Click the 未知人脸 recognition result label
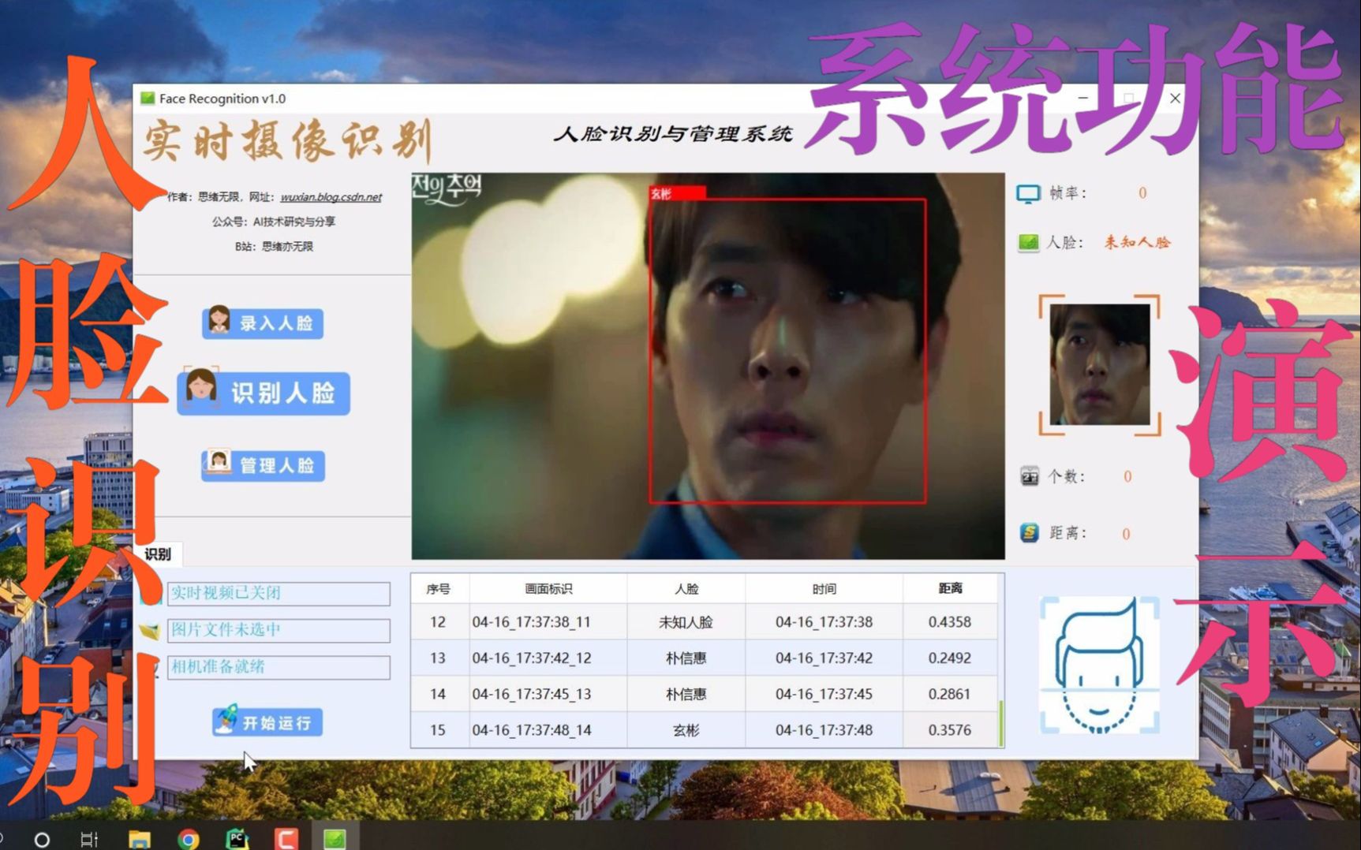This screenshot has height=850, width=1361. [x=1137, y=243]
